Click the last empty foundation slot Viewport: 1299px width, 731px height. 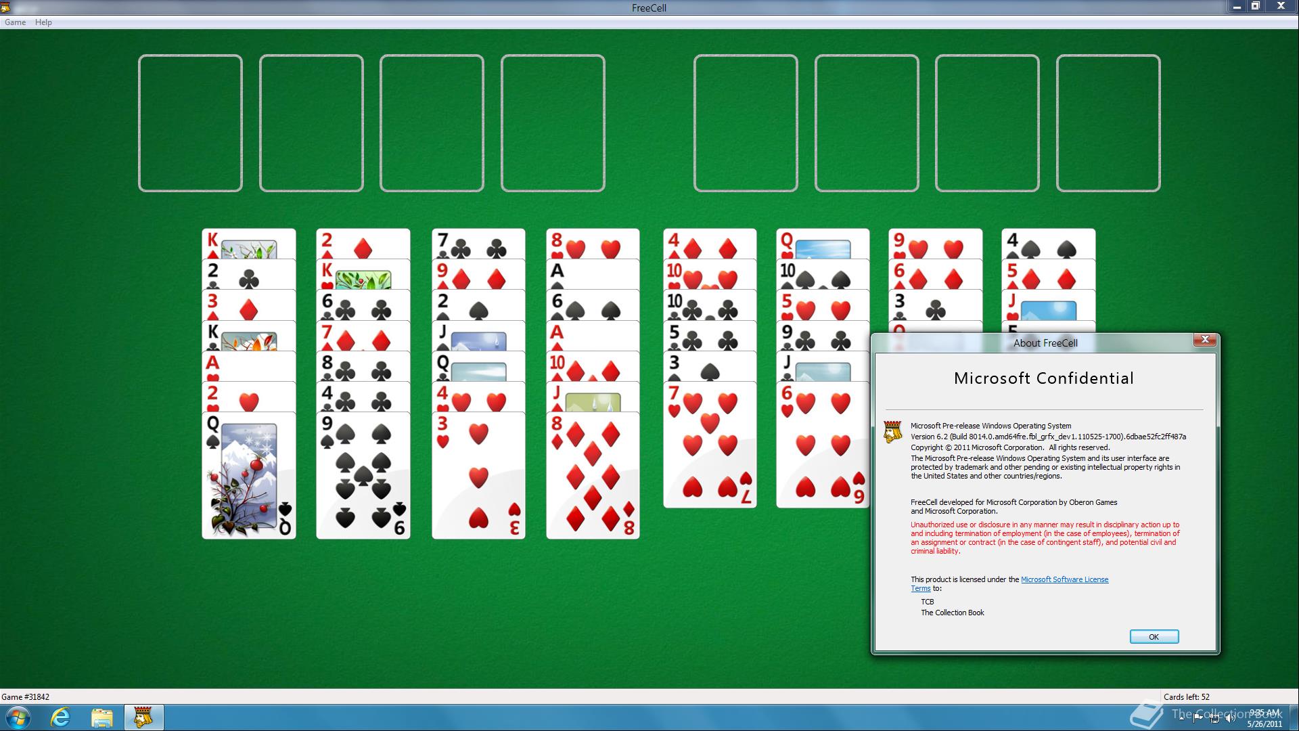[x=1108, y=123]
